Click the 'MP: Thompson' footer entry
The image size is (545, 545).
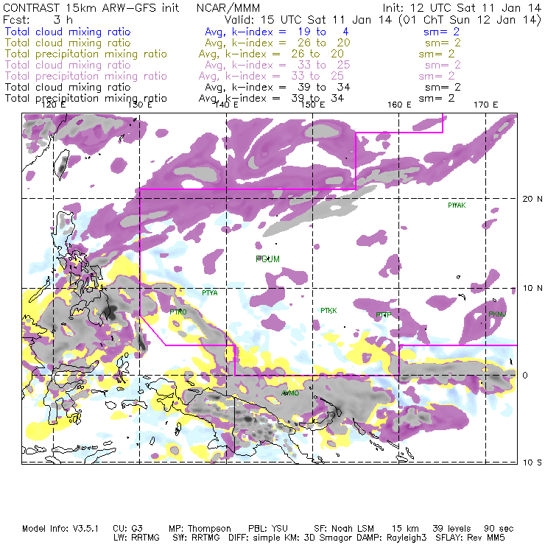tap(200, 529)
